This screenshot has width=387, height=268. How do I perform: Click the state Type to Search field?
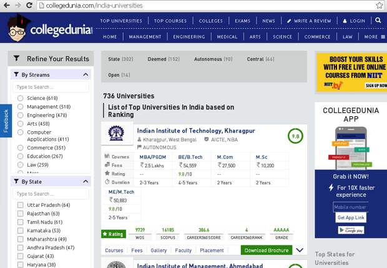pos(51,194)
